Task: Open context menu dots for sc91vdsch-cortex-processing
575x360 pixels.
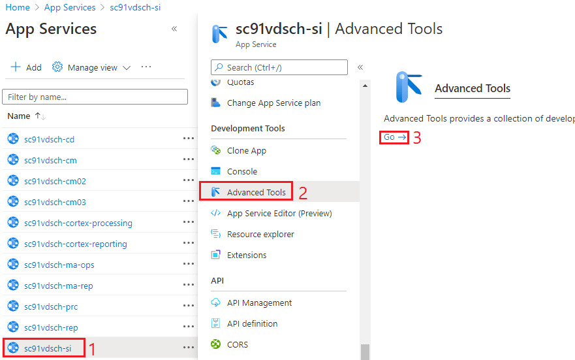Action: coord(189,222)
